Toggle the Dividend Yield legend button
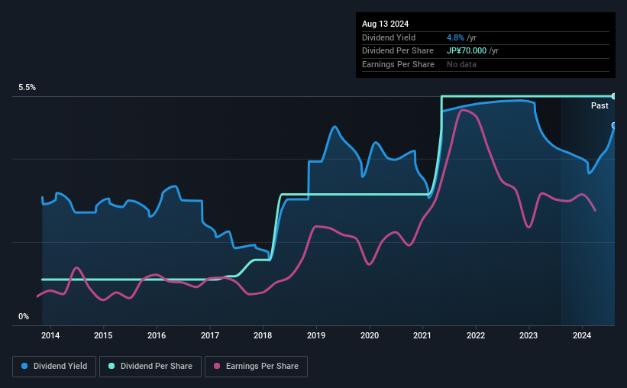Viewport: 627px width, 388px height. pos(54,367)
